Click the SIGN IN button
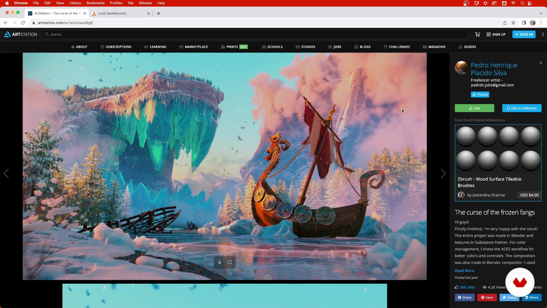 (x=524, y=34)
